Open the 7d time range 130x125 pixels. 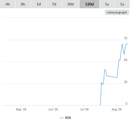point(54,4)
